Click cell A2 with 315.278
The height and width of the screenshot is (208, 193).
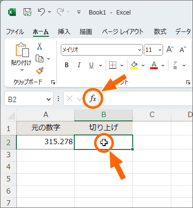(45, 142)
